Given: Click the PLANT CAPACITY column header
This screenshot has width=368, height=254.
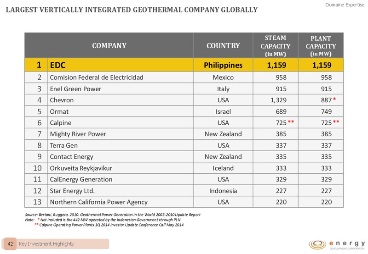Looking at the screenshot, I should (321, 45).
